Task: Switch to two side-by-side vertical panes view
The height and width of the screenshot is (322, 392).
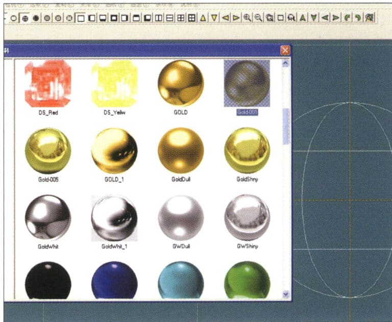Action: pos(159,18)
